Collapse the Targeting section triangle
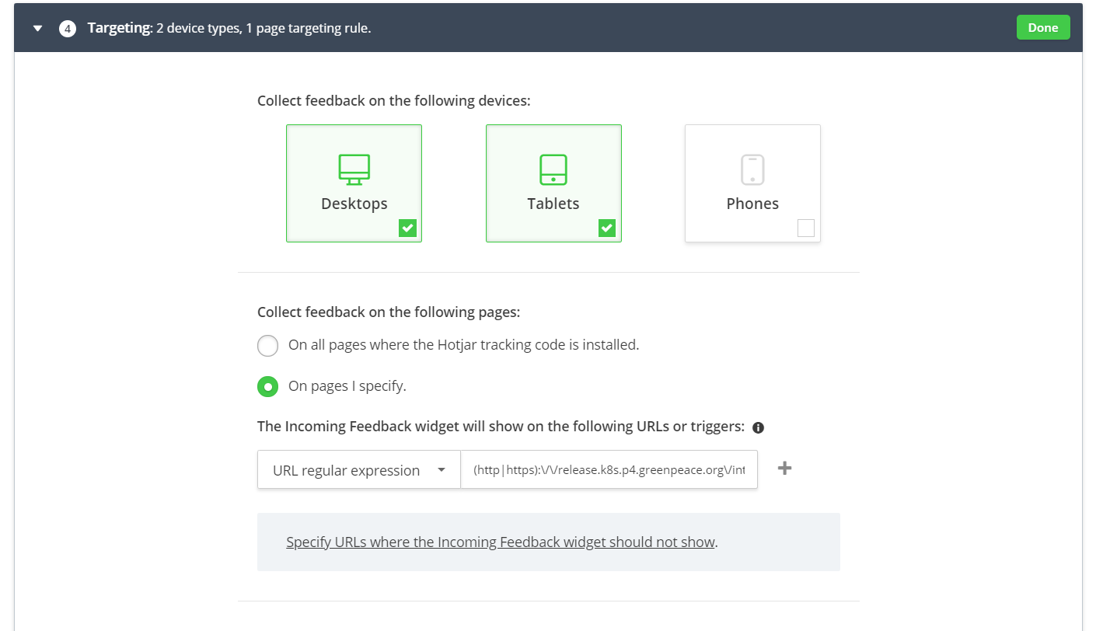The width and height of the screenshot is (1096, 631). [37, 29]
